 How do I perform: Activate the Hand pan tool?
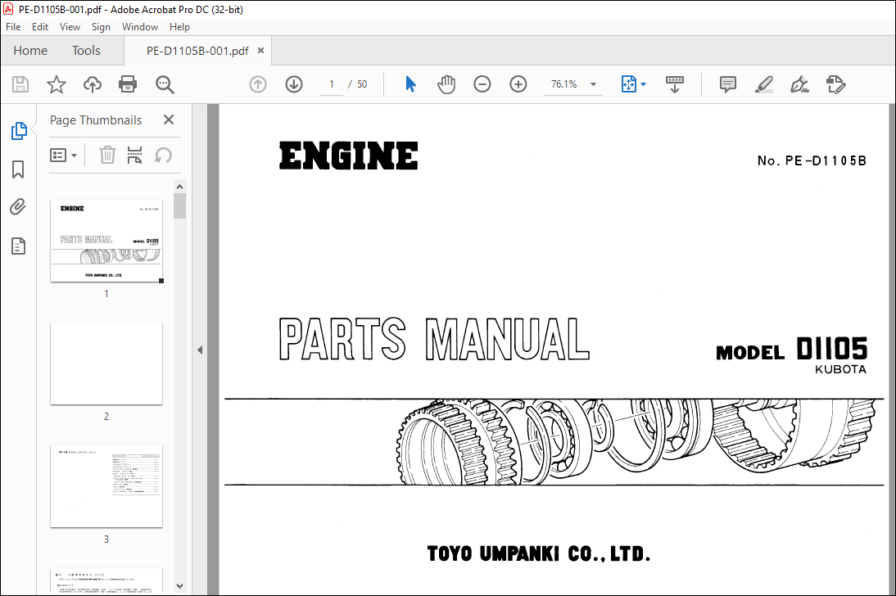point(446,84)
